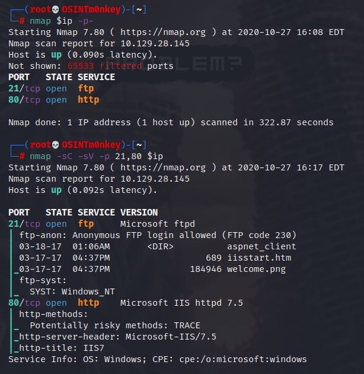
Task: Select the '65533' filtered ports number
Action: 81,66
